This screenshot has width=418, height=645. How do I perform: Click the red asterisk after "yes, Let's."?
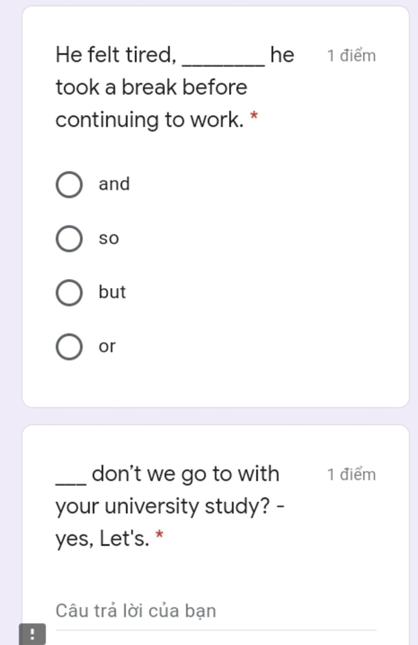pos(160,535)
